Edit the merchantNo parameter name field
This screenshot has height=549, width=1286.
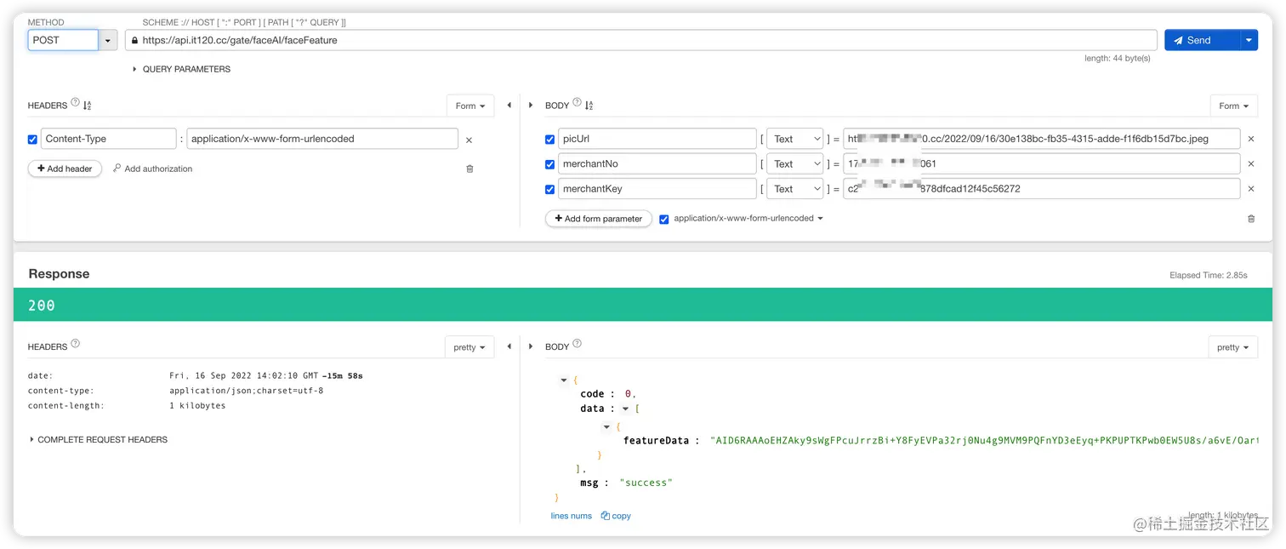(657, 163)
